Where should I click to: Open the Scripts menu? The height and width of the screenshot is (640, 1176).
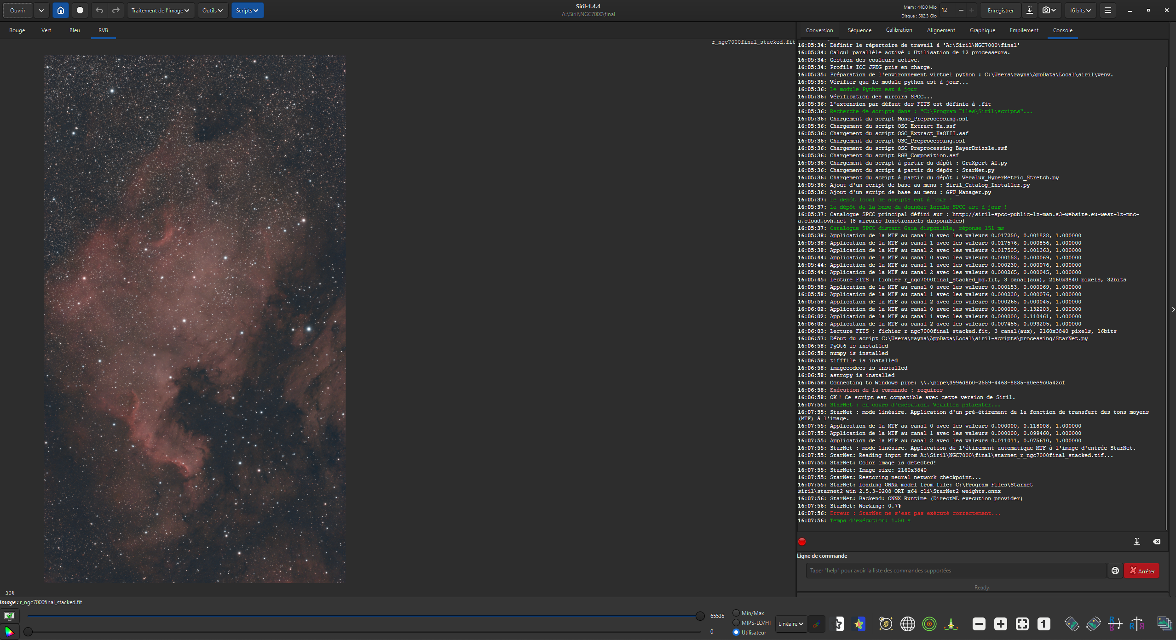pyautogui.click(x=247, y=10)
